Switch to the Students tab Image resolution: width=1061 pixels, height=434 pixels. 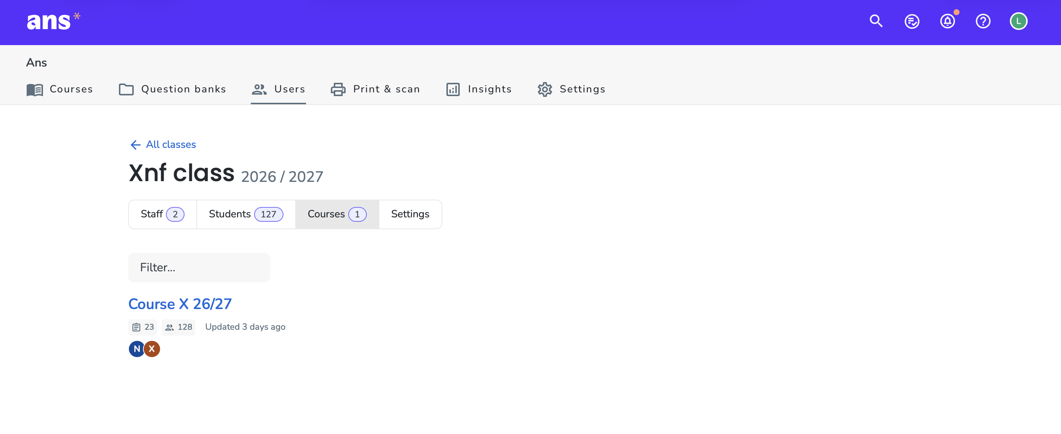coord(246,214)
